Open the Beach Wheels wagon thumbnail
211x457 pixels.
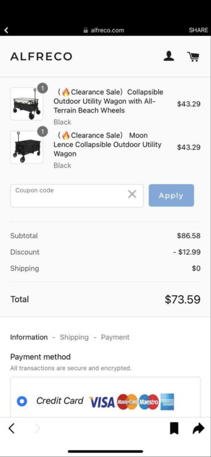pyautogui.click(x=27, y=104)
